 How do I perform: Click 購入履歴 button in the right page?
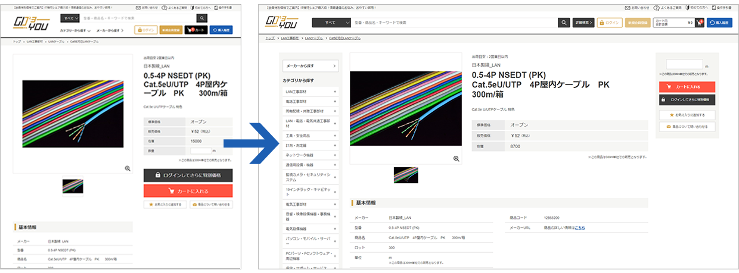coord(719,23)
